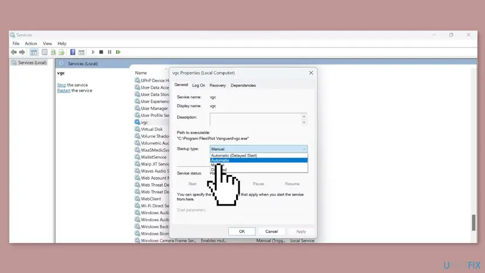Image resolution: width=485 pixels, height=273 pixels.
Task: Open the Startup type combo box
Action: click(x=258, y=149)
